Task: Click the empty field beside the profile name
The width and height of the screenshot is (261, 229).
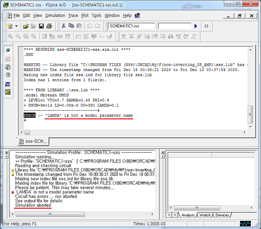Action: 174,26
